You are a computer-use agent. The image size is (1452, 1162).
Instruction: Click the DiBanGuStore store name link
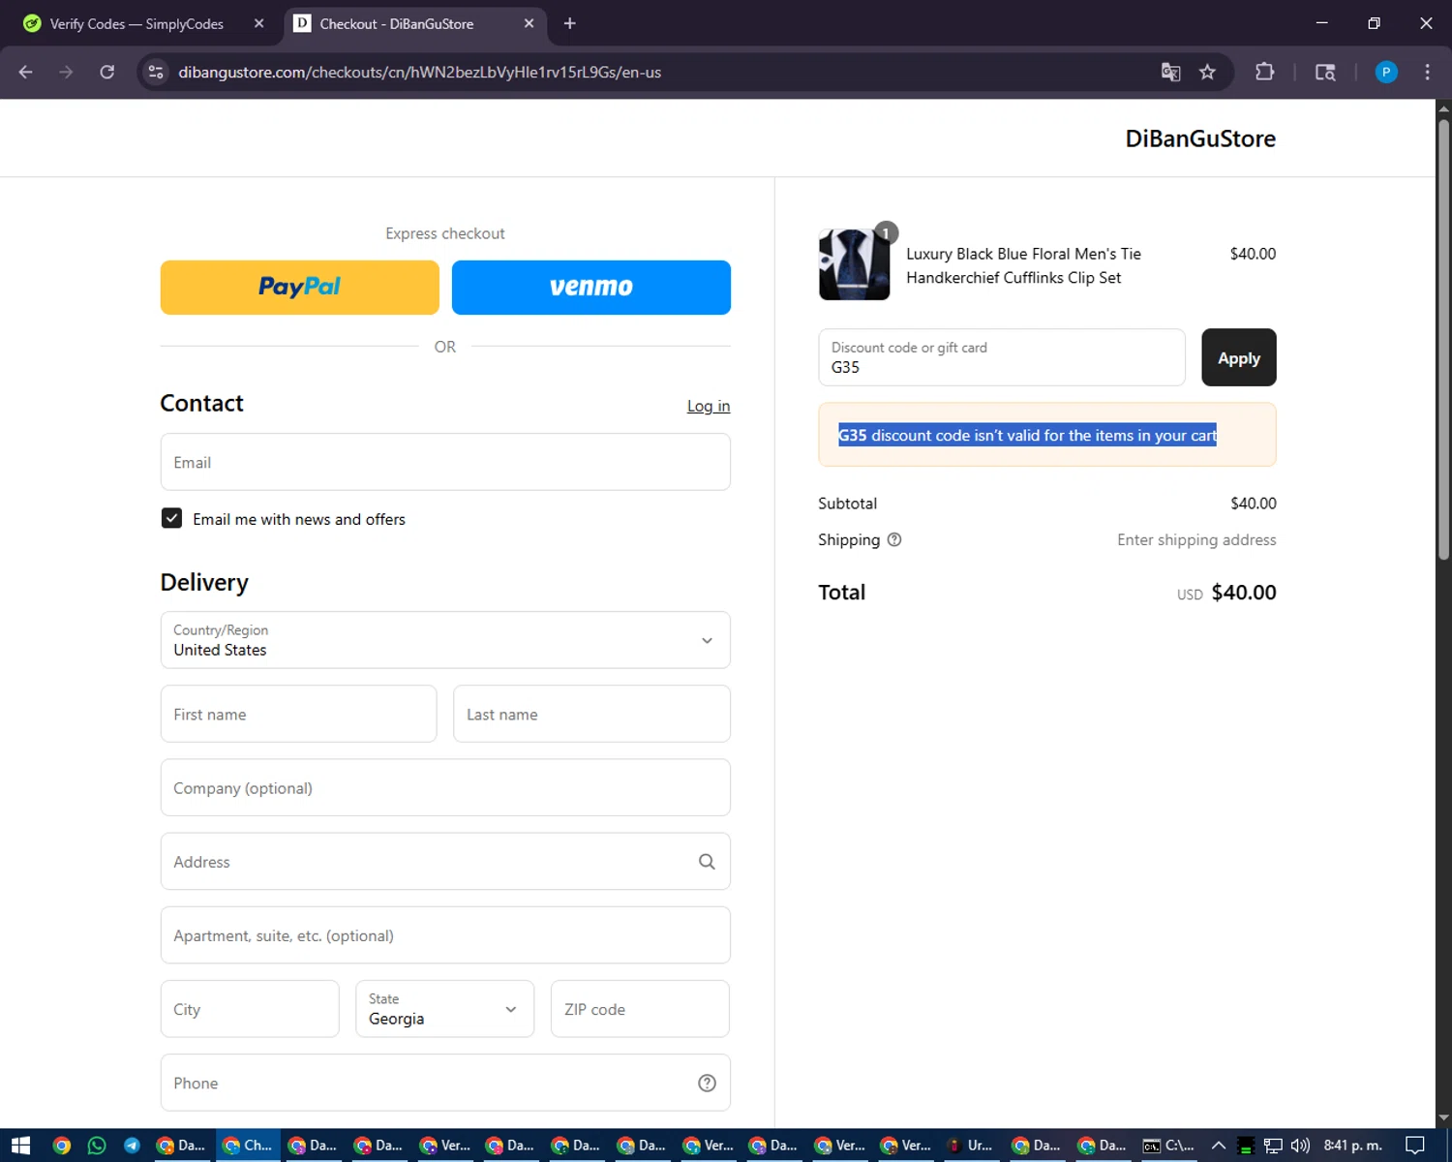[x=1200, y=138]
